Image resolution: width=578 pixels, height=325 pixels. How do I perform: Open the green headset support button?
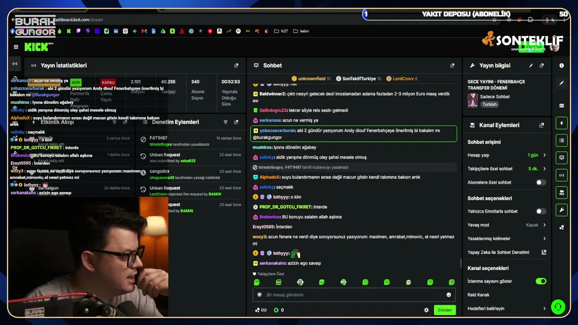tap(558, 307)
